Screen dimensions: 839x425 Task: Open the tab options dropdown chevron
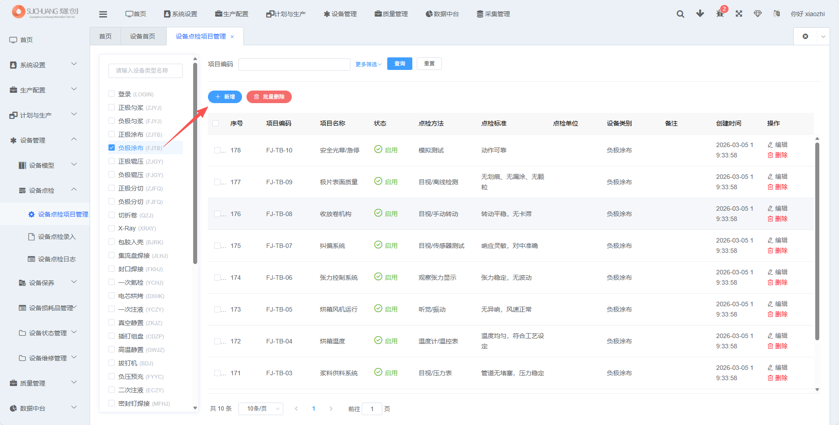click(823, 36)
